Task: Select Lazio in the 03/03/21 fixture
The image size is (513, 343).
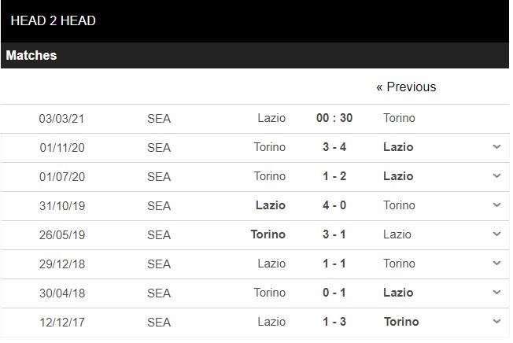Action: coord(271,118)
